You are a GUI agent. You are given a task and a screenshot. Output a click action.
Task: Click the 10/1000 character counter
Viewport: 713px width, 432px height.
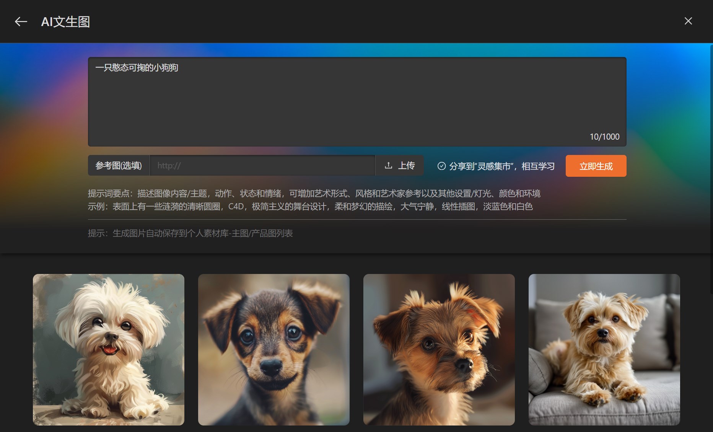click(x=604, y=137)
